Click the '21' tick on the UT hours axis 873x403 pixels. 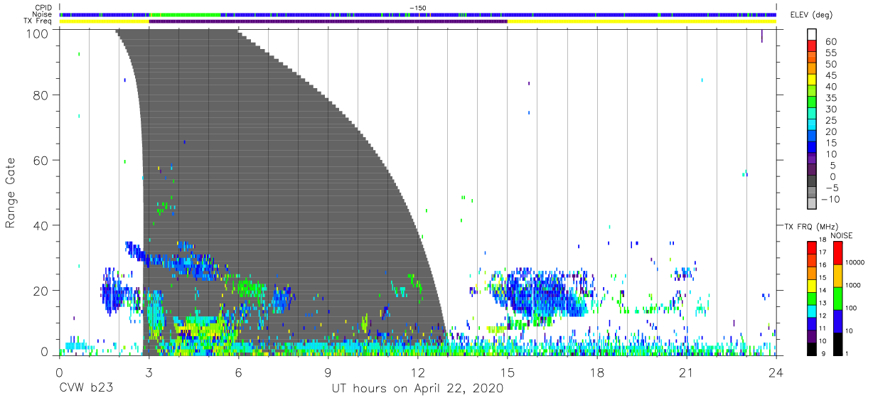click(x=686, y=372)
